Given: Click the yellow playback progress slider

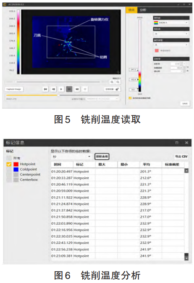Looking at the screenshot, I should (63, 95).
